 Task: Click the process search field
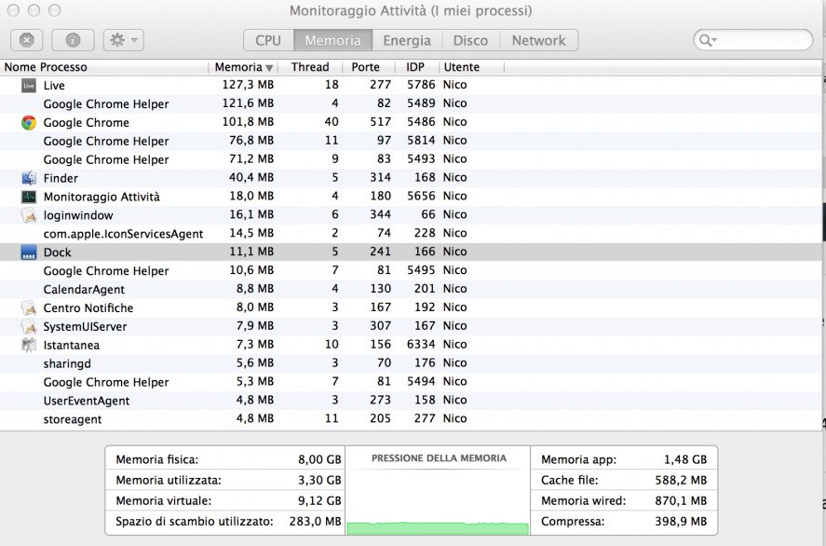pos(752,40)
